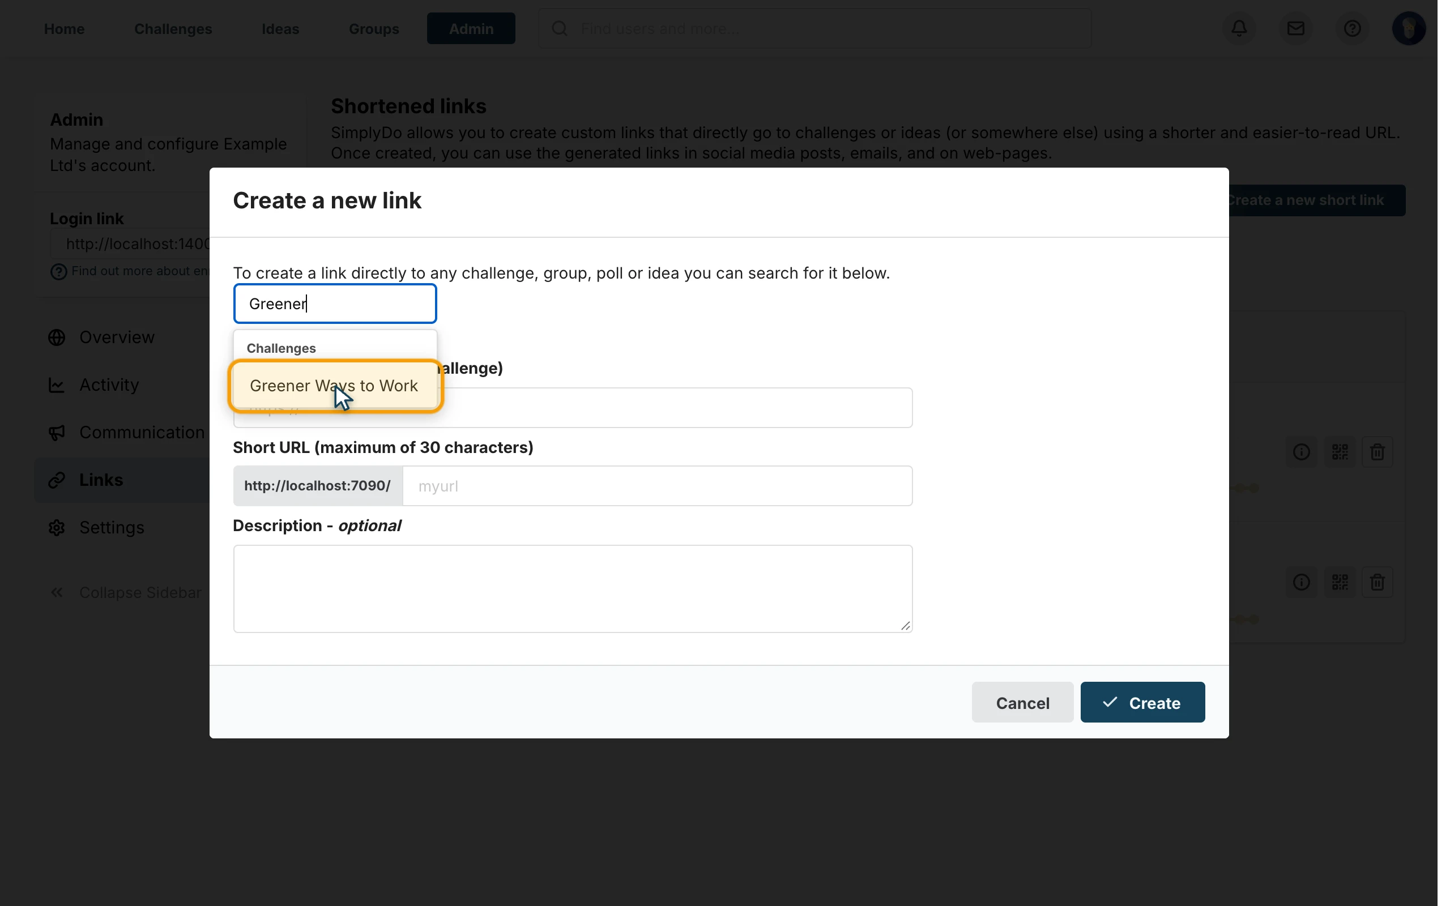Click the search magnifier icon
The image size is (1450, 906).
[x=559, y=28]
